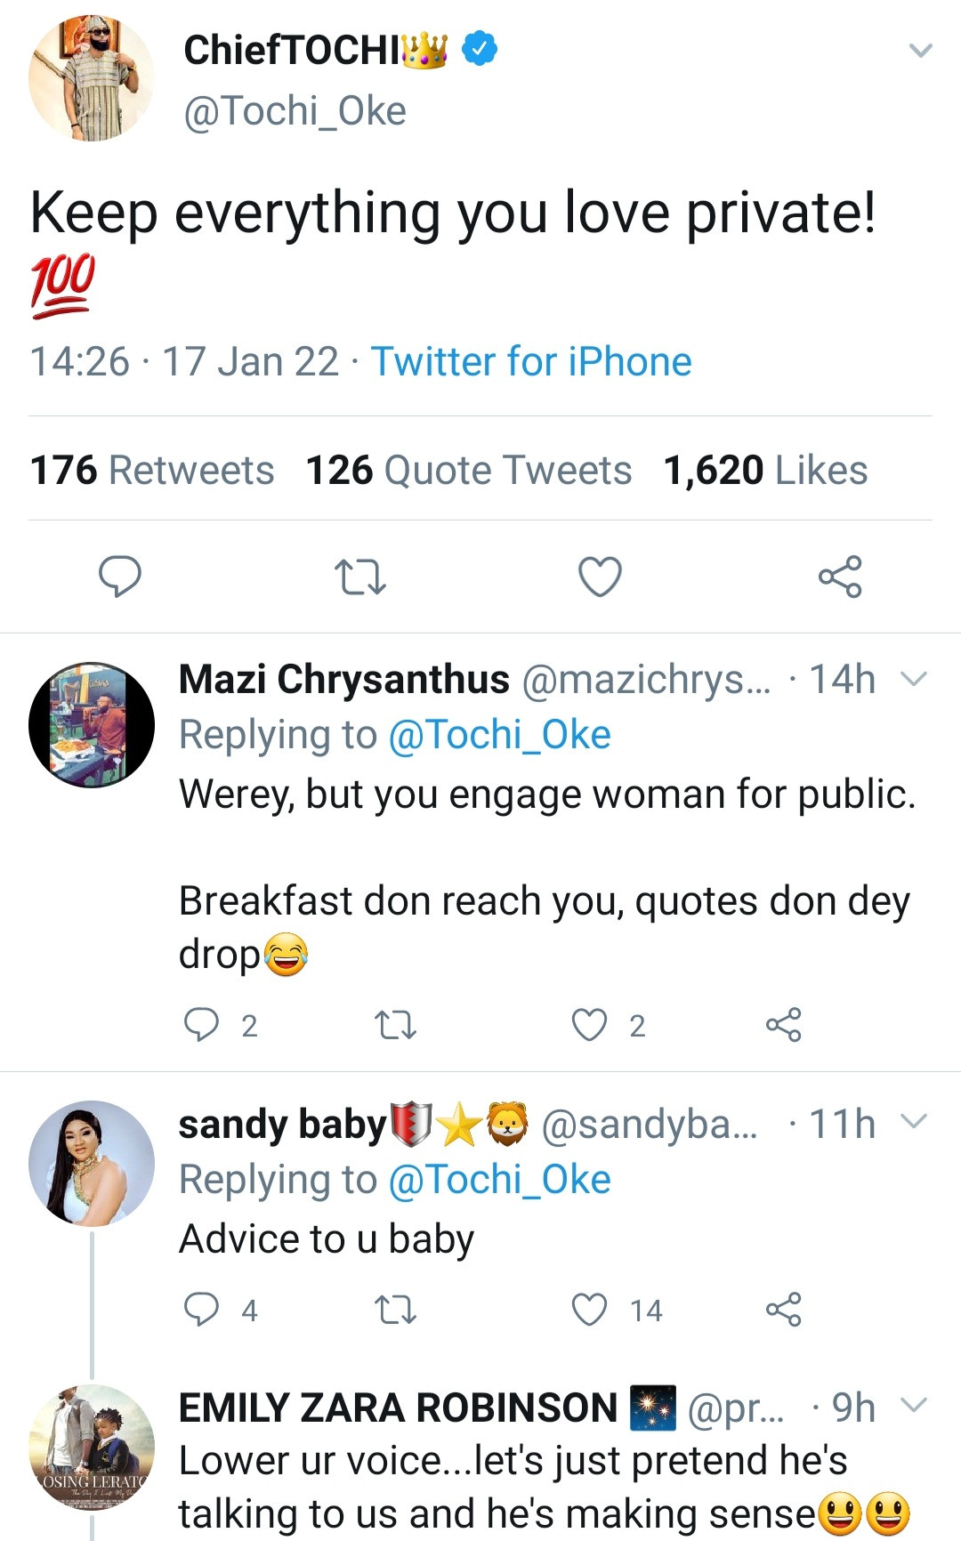Open the main tweet's options chevron

point(920,51)
